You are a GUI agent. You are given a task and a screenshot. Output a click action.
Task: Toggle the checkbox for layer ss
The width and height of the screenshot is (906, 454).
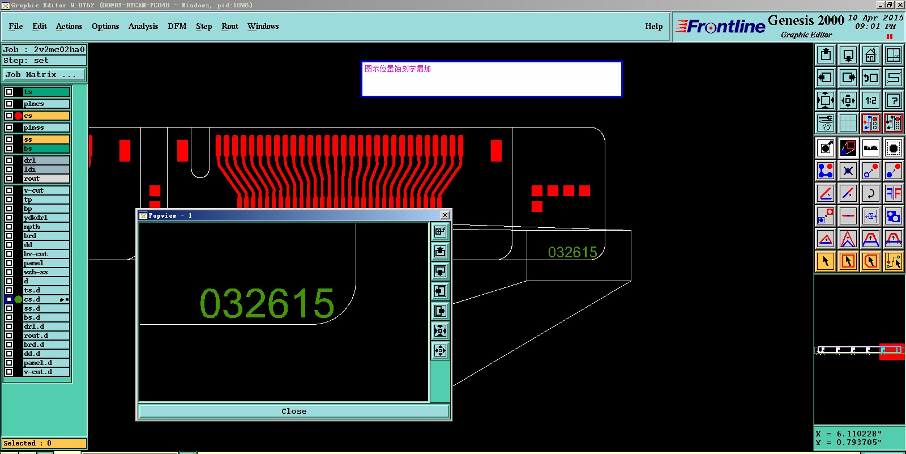pos(9,139)
